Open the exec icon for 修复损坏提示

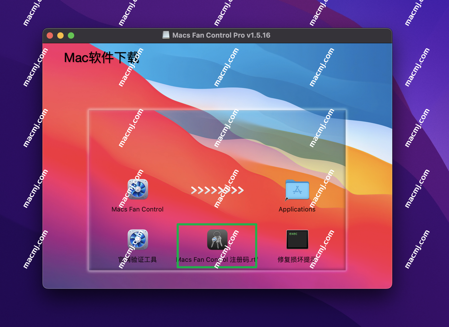pos(297,239)
